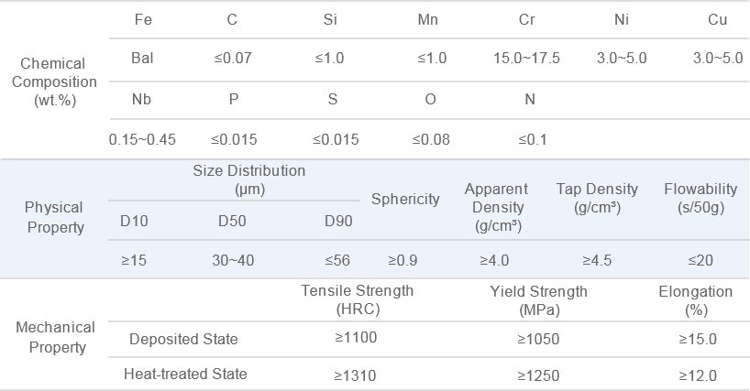Image resolution: width=750 pixels, height=391 pixels.
Task: Select the Heat-treated State row label
Action: [185, 374]
